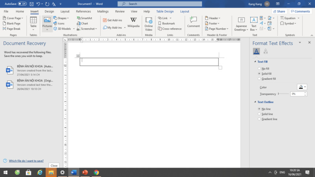Click the Windows Start button
Image resolution: width=315 pixels, height=177 pixels.
tap(6, 172)
